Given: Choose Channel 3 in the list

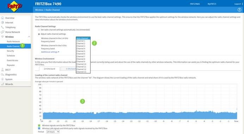Looking at the screenshot, I should coord(83,46).
